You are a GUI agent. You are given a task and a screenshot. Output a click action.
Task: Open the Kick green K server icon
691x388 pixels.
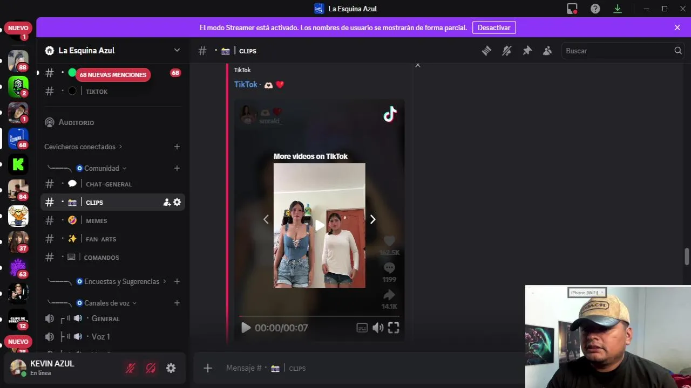(18, 164)
